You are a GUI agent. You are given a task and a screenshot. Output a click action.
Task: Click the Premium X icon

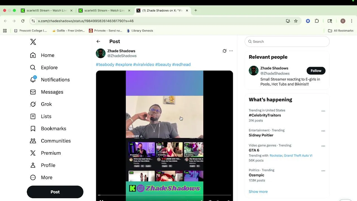point(33,153)
